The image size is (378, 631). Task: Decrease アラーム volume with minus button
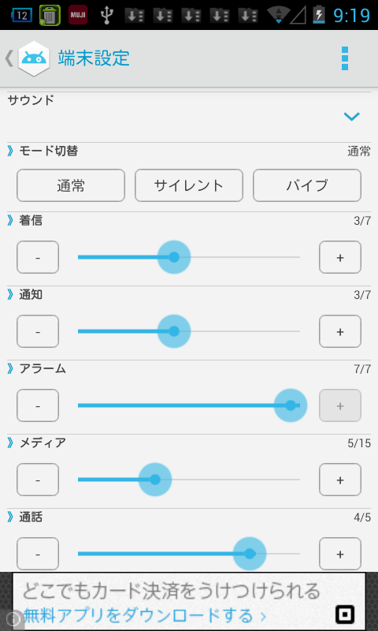point(38,405)
